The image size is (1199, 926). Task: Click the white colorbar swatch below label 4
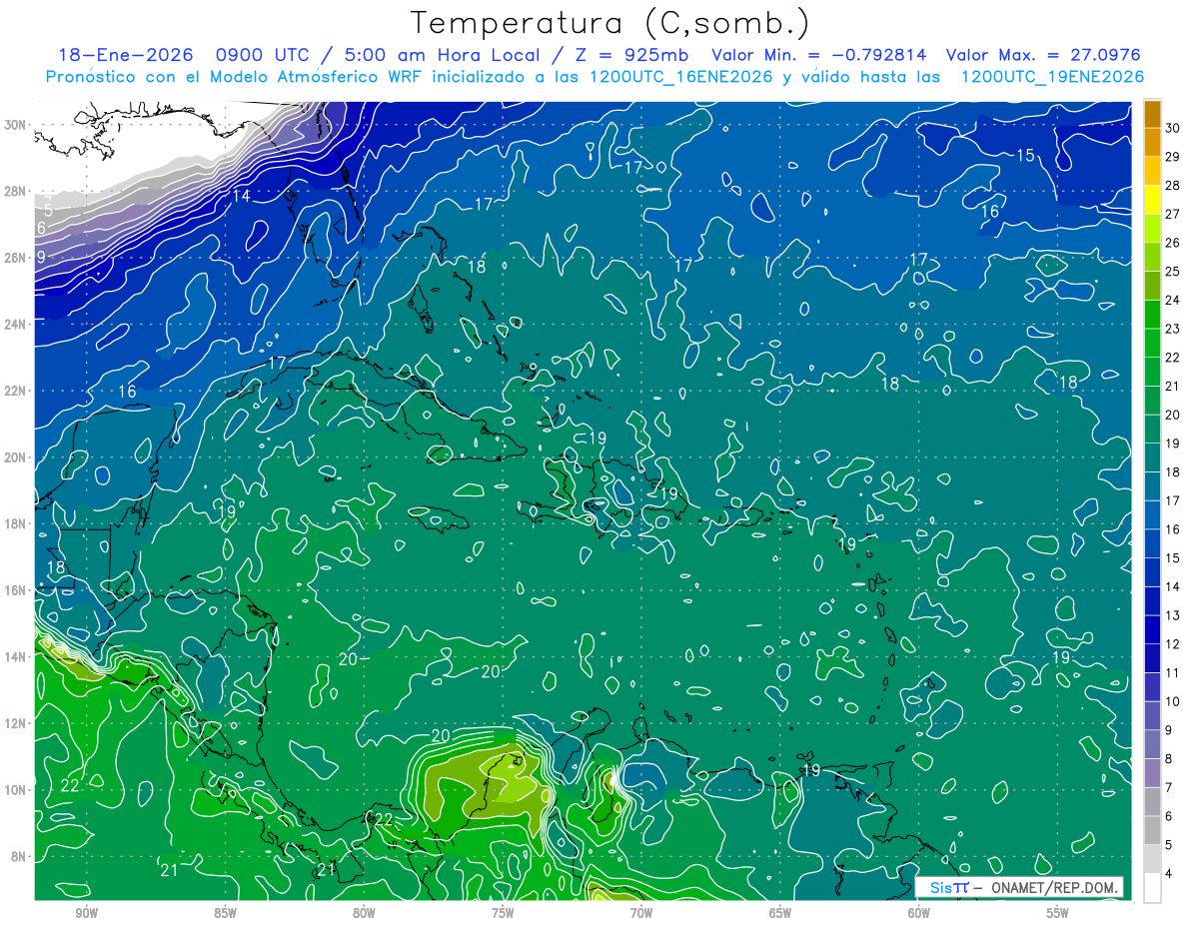click(x=1153, y=887)
